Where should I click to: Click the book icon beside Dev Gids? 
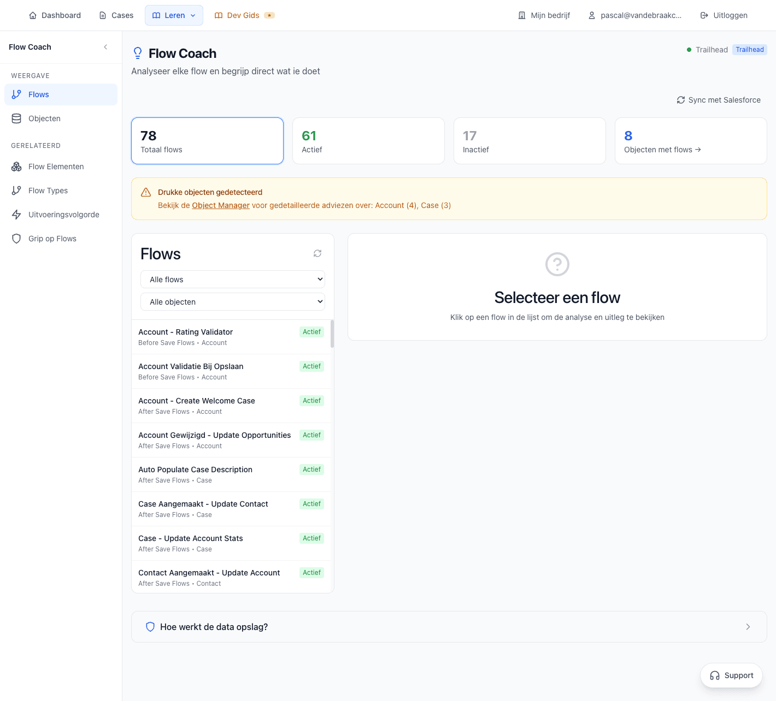(219, 15)
